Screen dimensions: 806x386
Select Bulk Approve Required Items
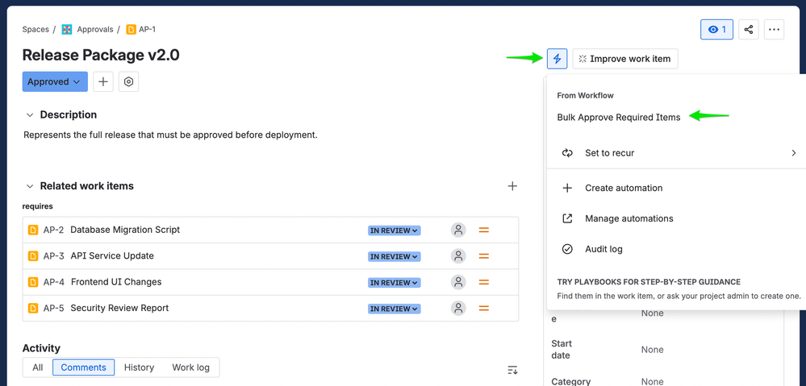(x=618, y=117)
